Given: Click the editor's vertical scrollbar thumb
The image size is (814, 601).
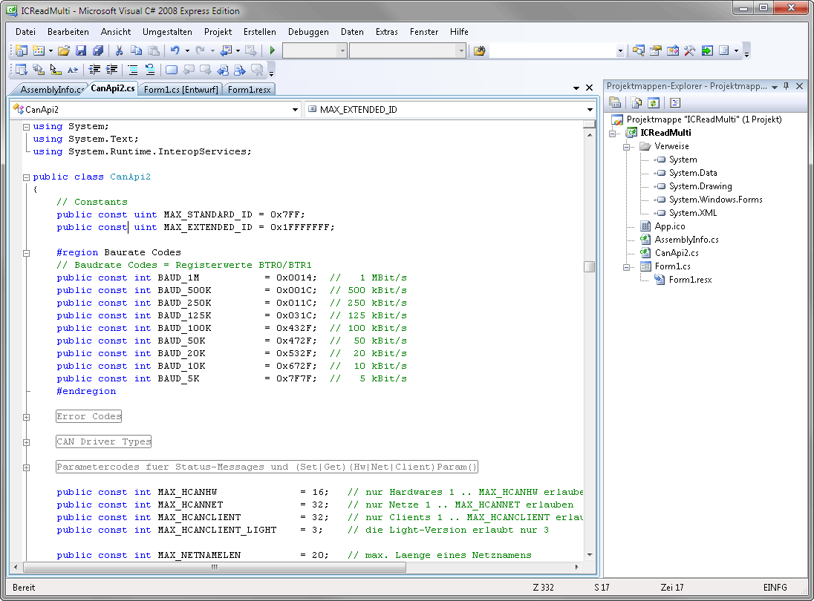Looking at the screenshot, I should 589,266.
